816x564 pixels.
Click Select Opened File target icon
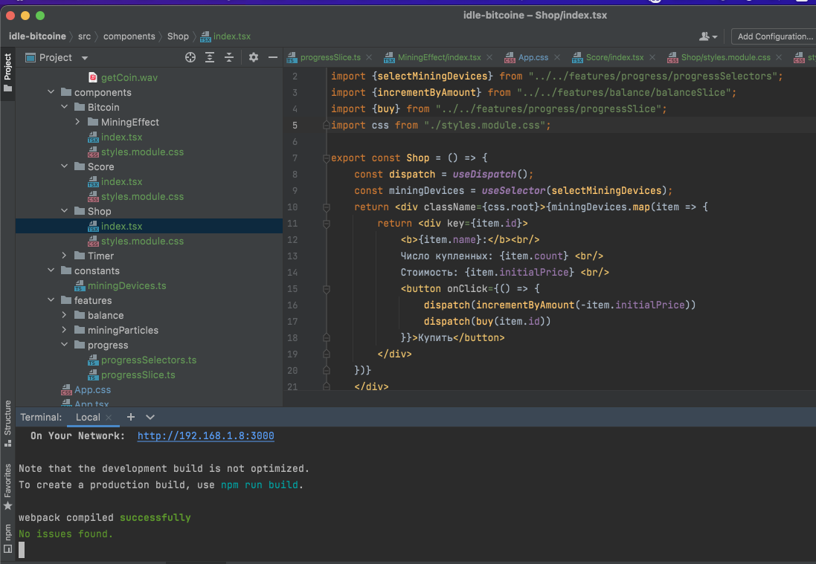190,57
